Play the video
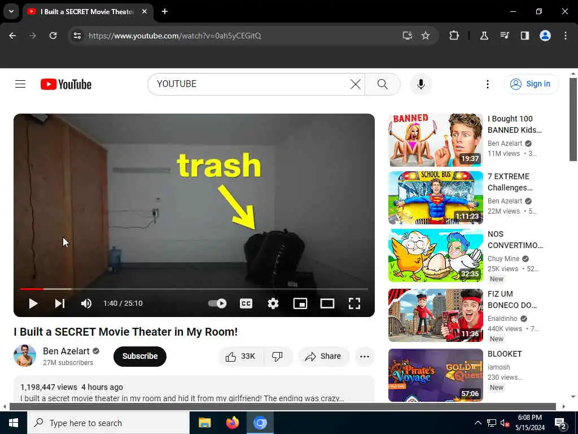The height and width of the screenshot is (434, 578). pos(33,303)
